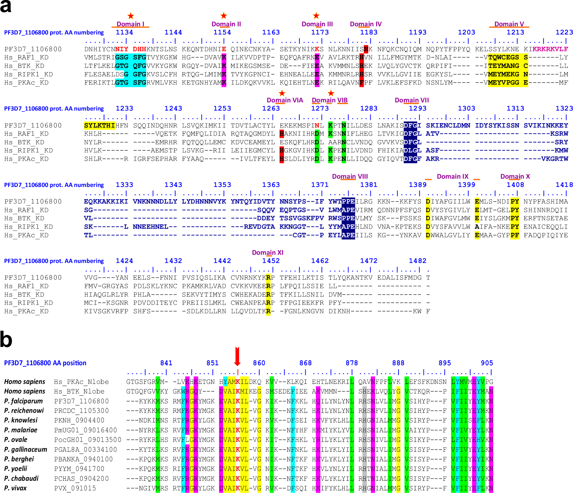Click the red star above Domain VIA
Viewport: 573px width, 493px height.
click(282, 93)
